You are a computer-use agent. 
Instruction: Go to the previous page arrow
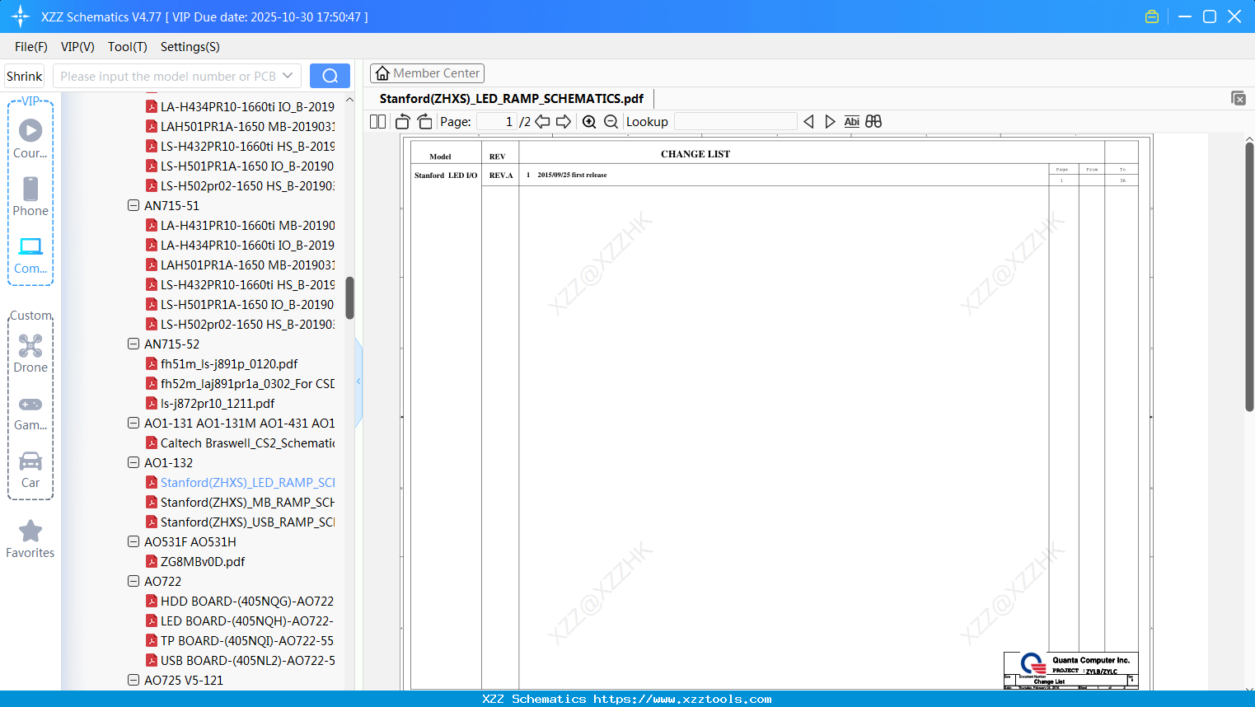click(x=542, y=122)
